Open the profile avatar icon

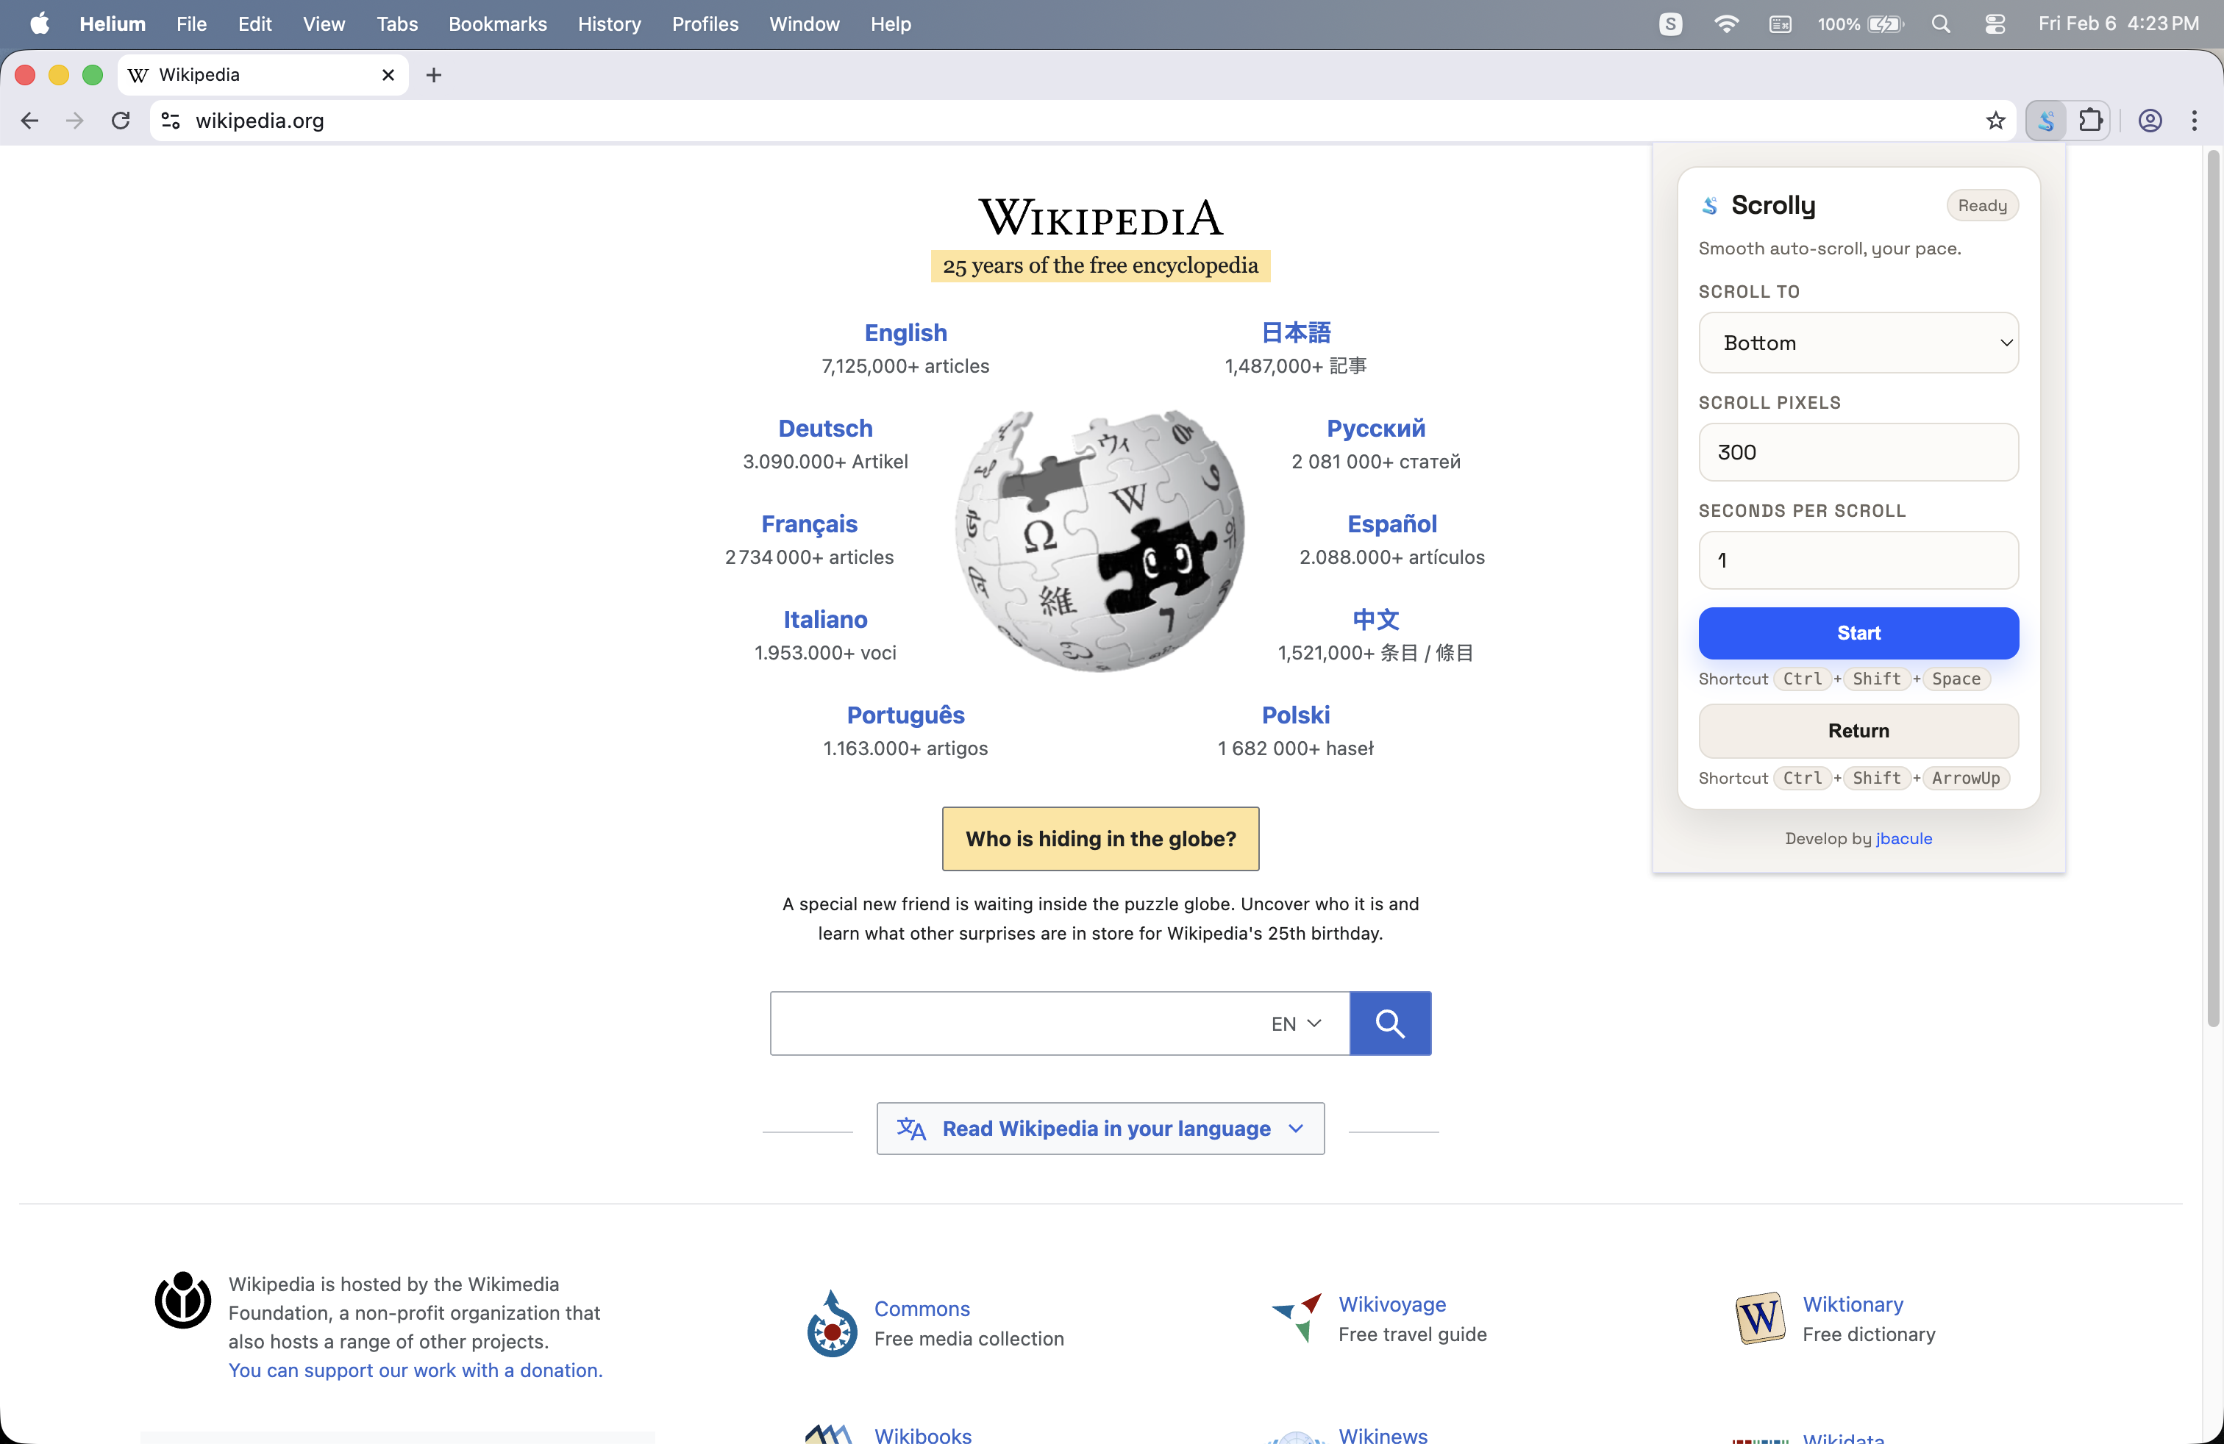click(x=2149, y=121)
